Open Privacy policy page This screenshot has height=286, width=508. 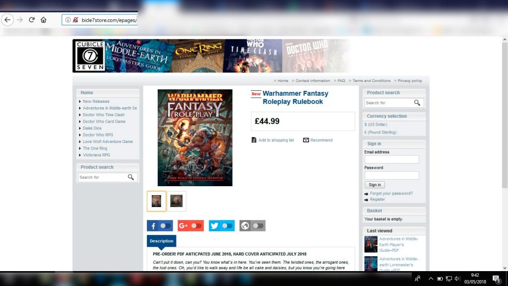click(410, 81)
